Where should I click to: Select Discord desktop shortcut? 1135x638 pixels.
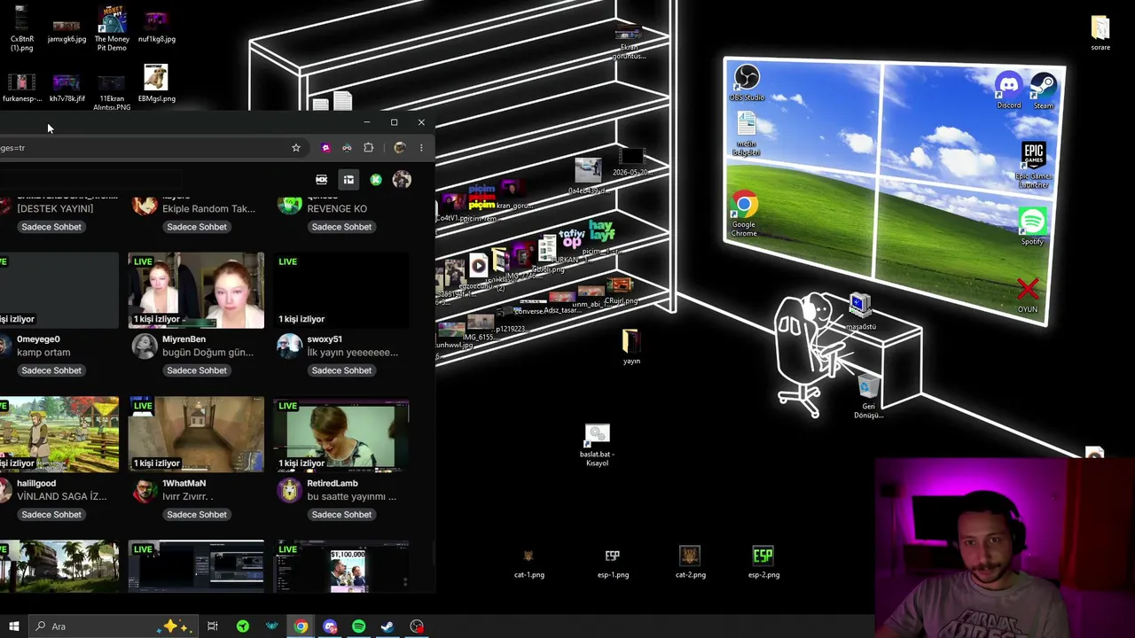tap(1008, 91)
